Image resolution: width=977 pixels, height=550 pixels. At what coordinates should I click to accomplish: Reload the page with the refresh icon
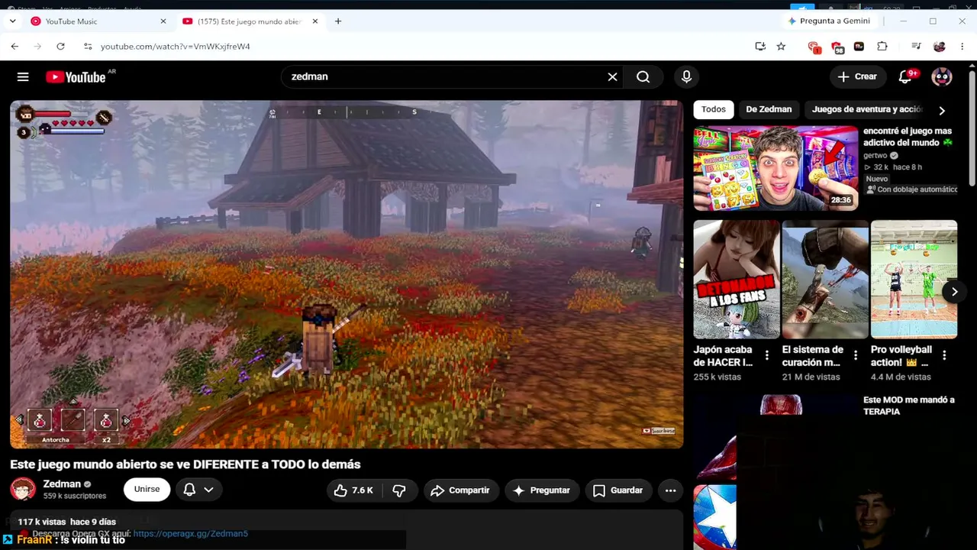(60, 46)
